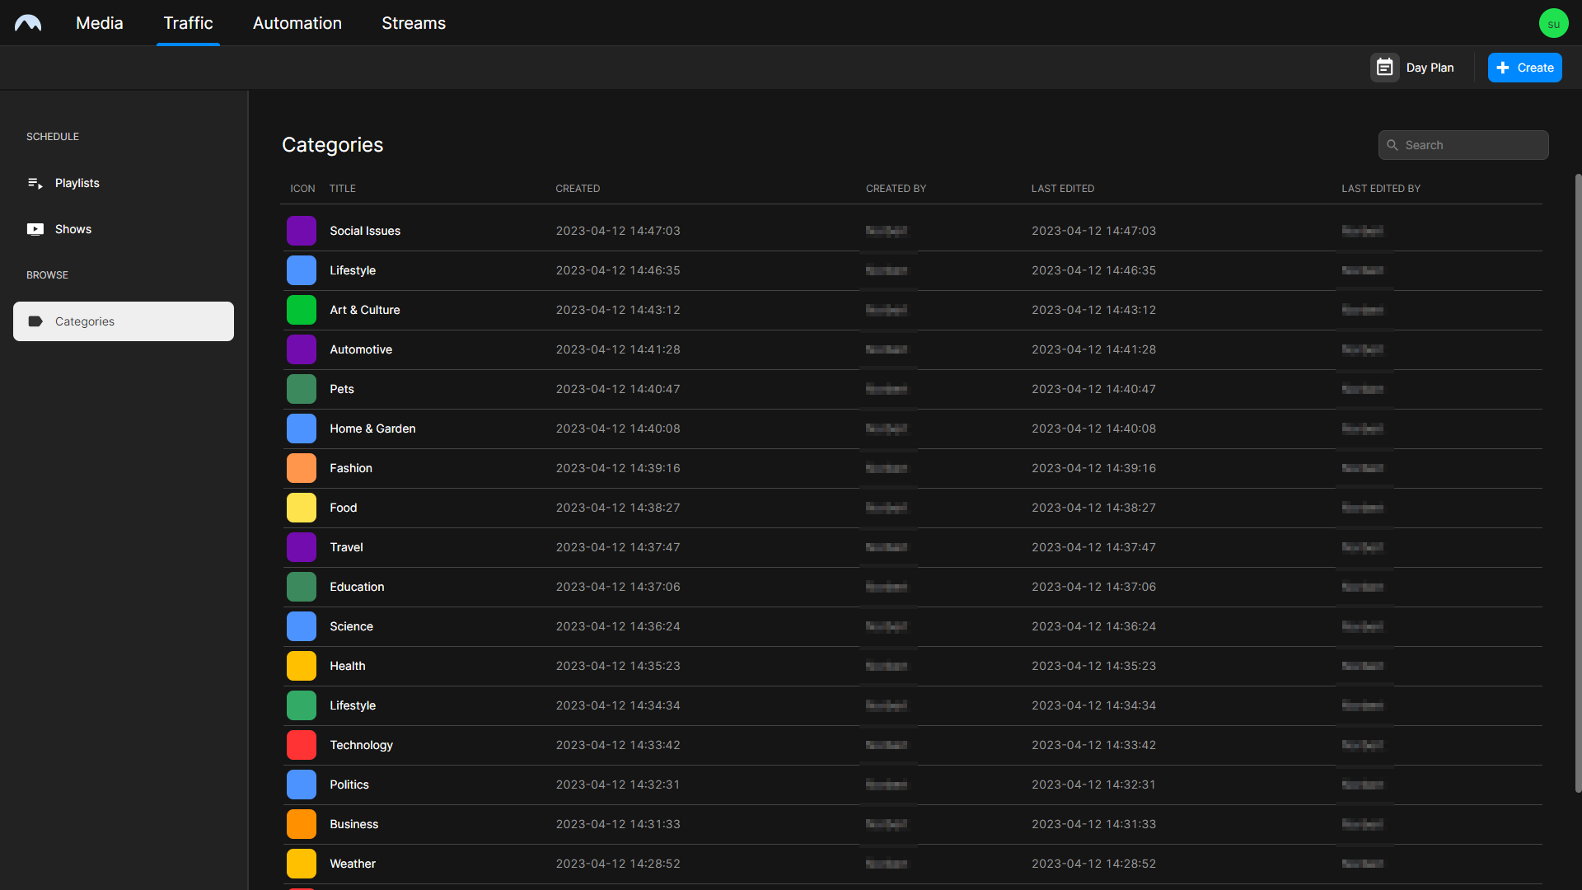
Task: Click the Day Plan calendar icon
Action: pyautogui.click(x=1385, y=67)
